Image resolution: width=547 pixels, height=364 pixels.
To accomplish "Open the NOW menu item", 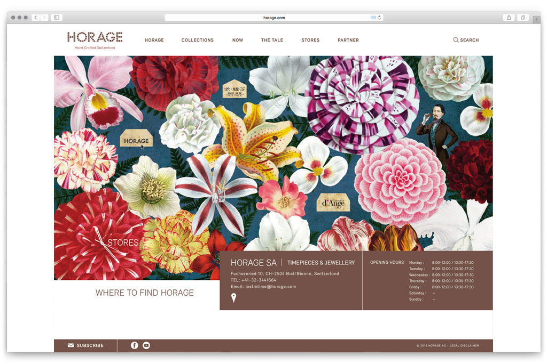I will click(238, 40).
